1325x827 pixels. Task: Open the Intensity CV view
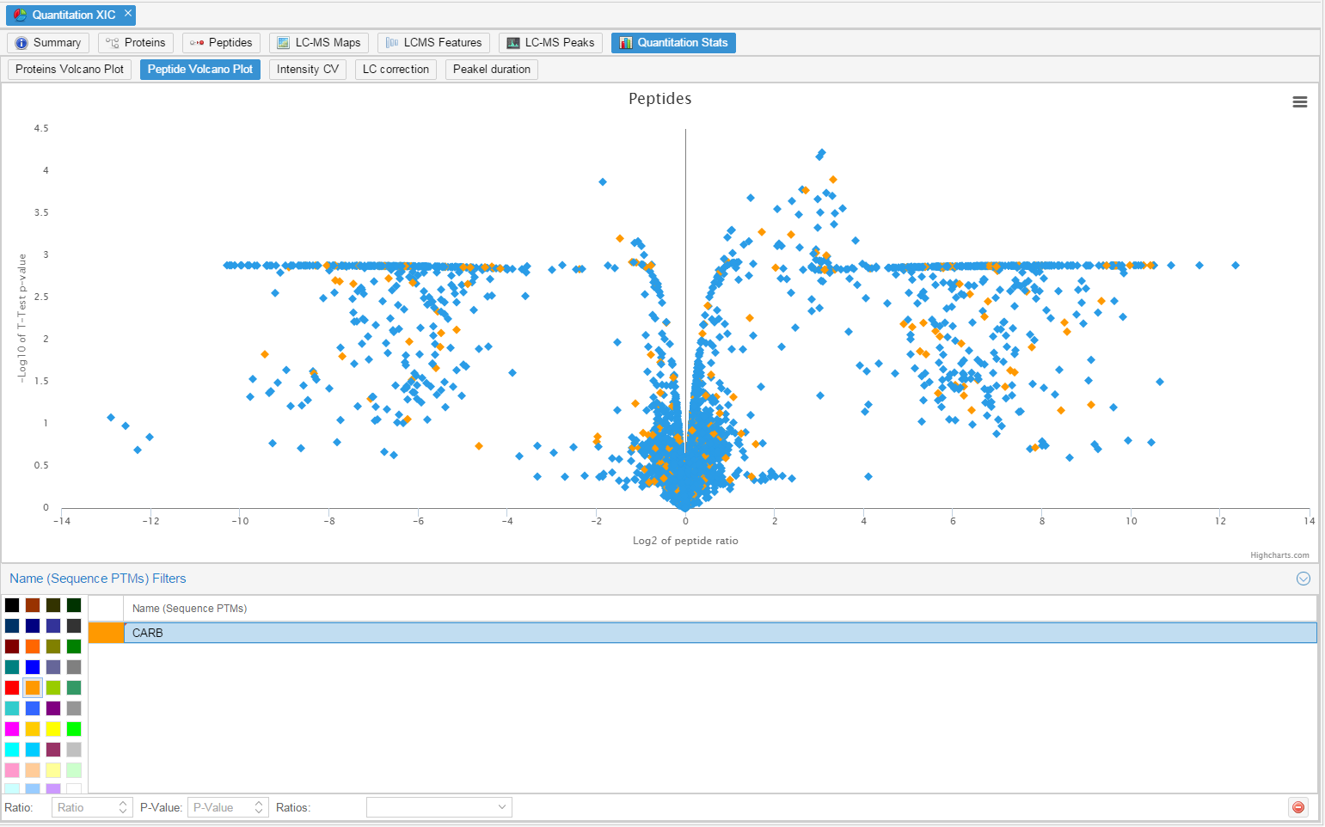(x=307, y=70)
